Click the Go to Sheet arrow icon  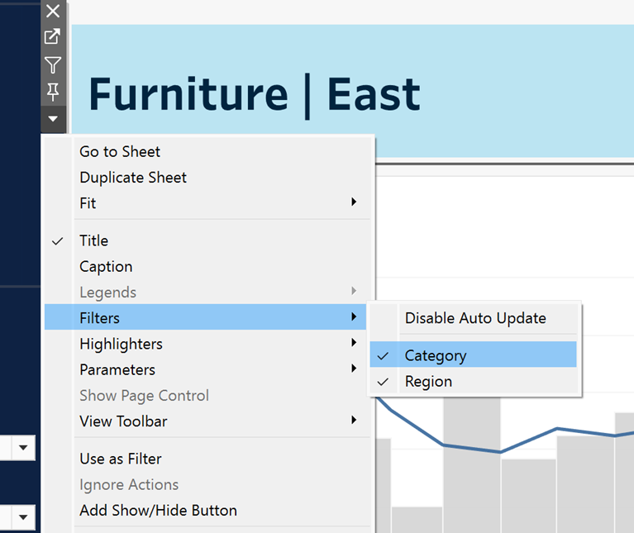[53, 36]
